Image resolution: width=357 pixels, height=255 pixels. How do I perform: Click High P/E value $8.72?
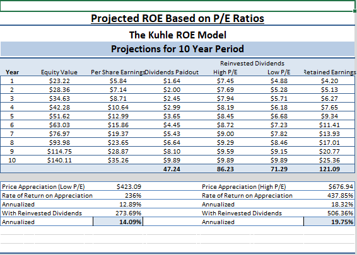coord(225,125)
